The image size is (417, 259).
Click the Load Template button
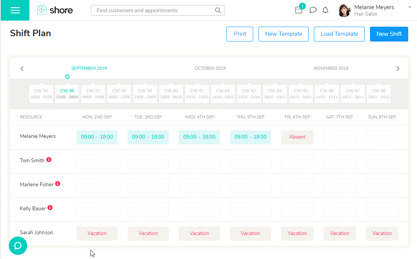click(339, 34)
